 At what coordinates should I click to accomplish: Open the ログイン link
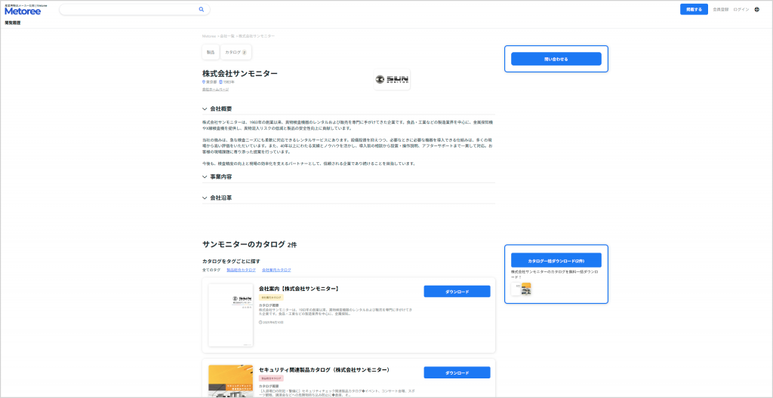point(741,9)
